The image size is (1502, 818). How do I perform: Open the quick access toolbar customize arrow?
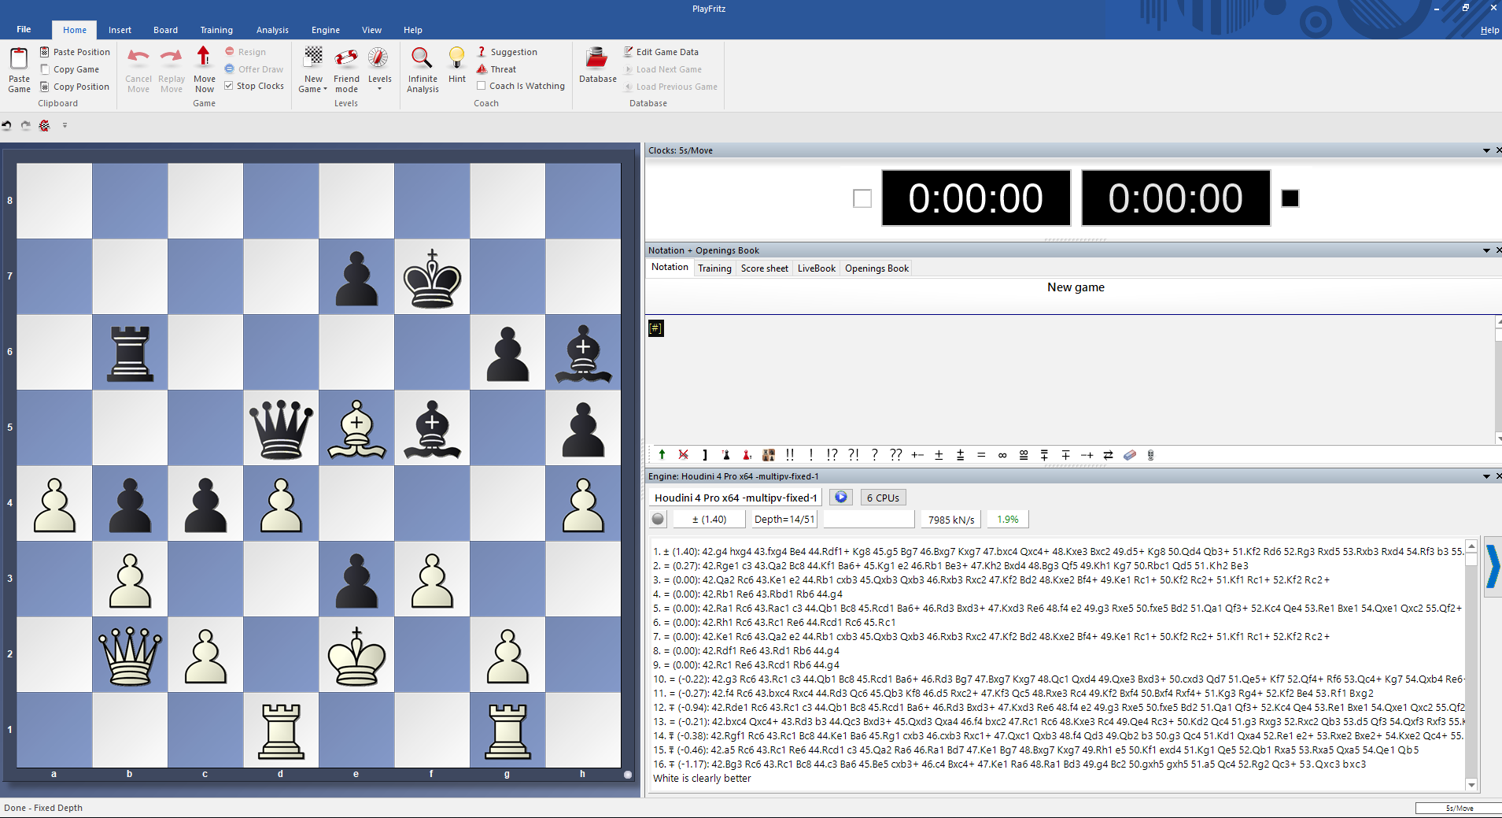click(65, 125)
